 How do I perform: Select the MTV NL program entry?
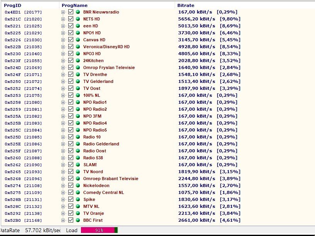(x=91, y=206)
